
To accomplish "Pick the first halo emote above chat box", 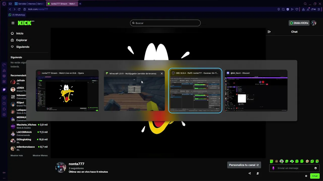I will pyautogui.click(x=272, y=161).
